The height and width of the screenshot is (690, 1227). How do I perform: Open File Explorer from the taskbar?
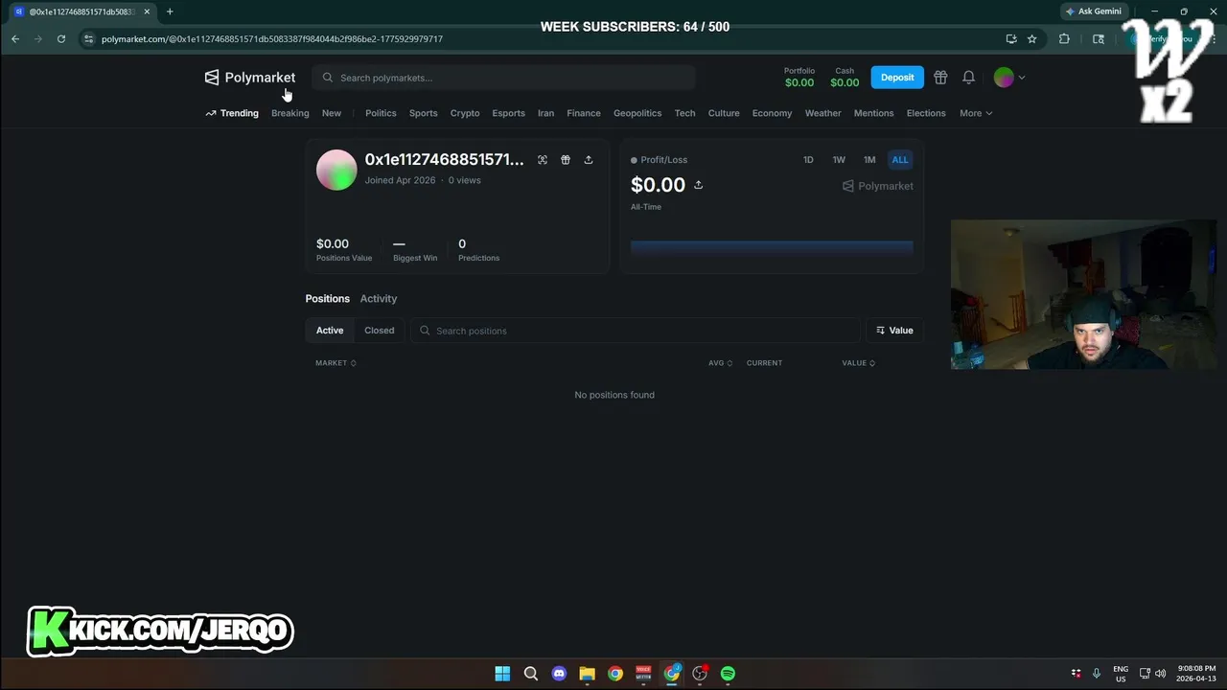click(x=588, y=674)
